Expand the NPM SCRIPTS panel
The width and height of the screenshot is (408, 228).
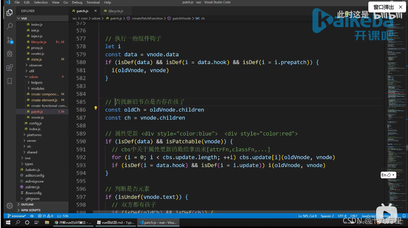[42, 210]
